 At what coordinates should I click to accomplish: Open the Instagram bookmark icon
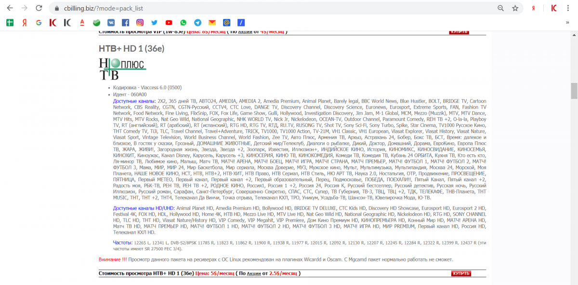click(140, 22)
